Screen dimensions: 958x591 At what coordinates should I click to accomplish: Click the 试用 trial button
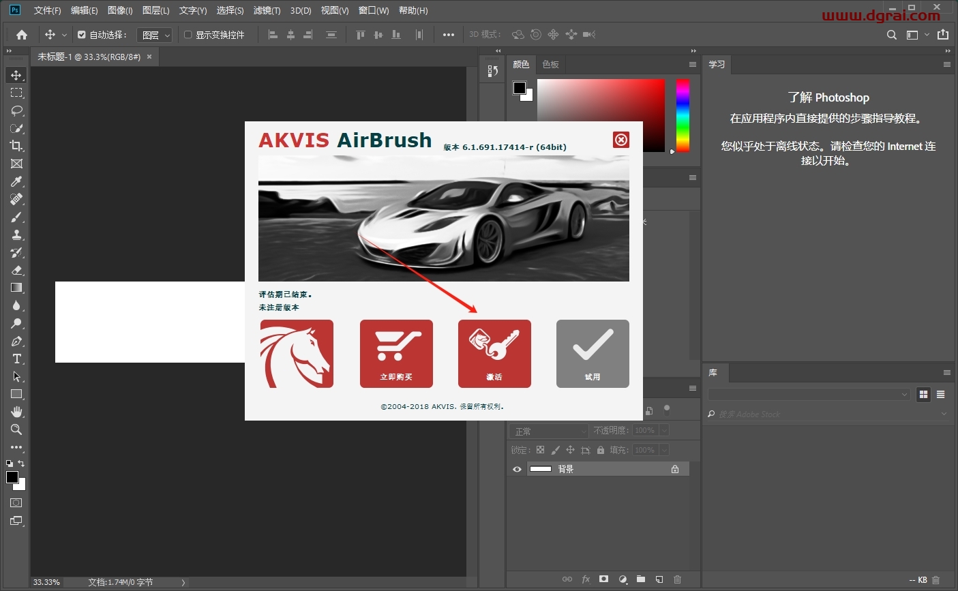pos(593,354)
